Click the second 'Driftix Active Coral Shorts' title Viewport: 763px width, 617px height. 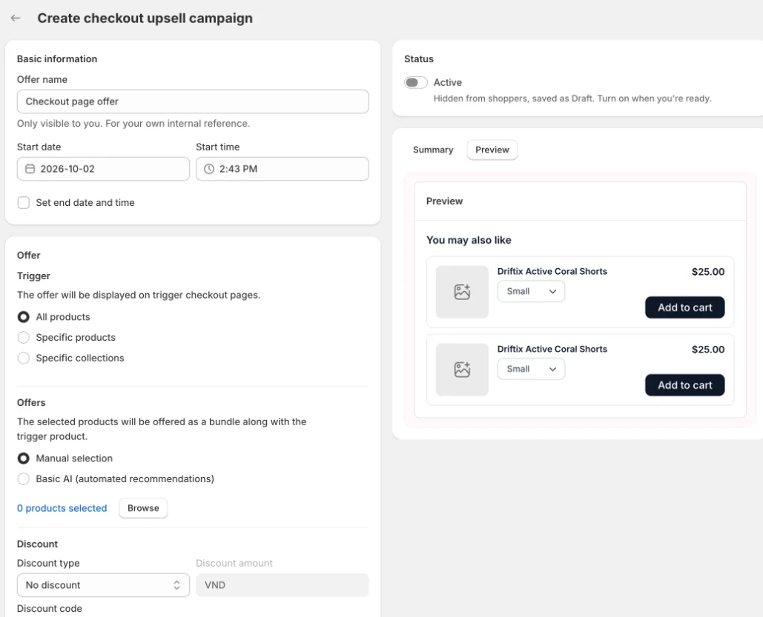[552, 349]
